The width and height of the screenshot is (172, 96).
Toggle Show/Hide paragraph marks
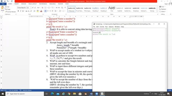65,8
